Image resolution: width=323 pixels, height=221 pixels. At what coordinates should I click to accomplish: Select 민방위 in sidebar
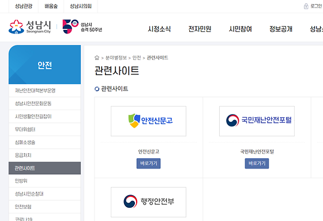click(x=45, y=181)
